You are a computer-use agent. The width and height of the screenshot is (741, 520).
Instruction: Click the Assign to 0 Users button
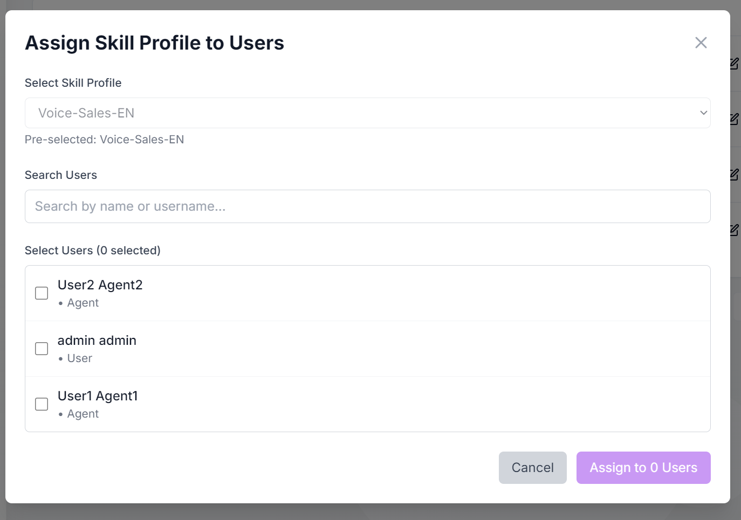point(643,468)
